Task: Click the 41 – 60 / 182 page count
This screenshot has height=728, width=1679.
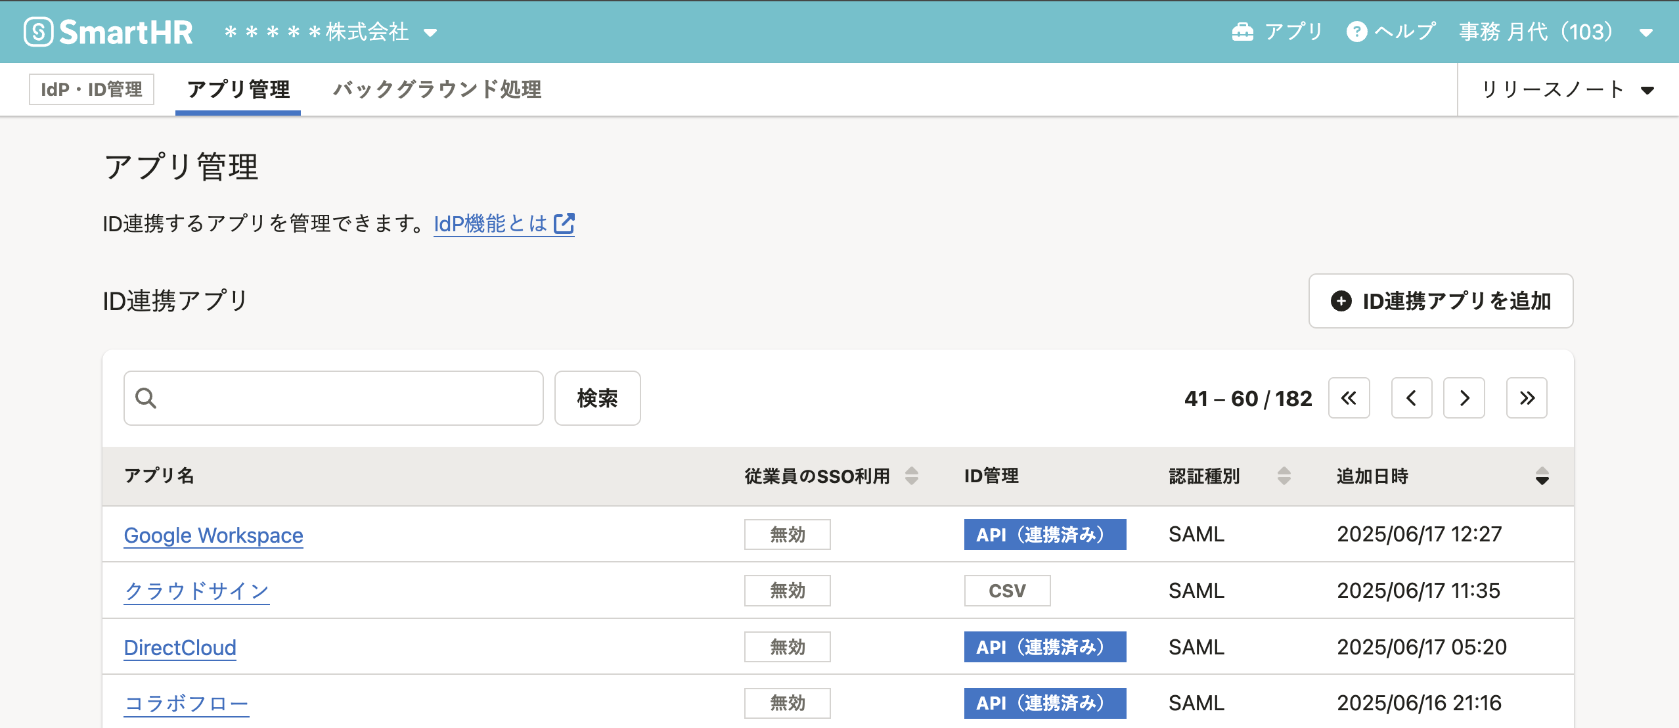Action: tap(1248, 398)
